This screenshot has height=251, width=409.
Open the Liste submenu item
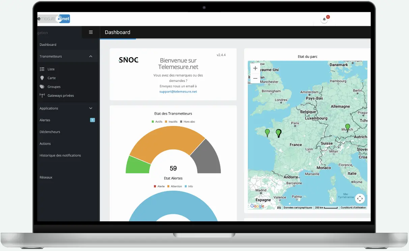click(x=51, y=69)
